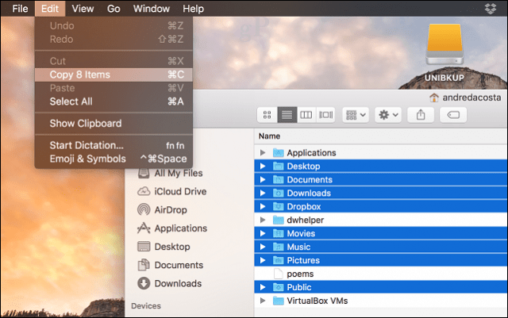This screenshot has height=318, width=508.
Task: Choose Copy 8 Items
Action: point(114,75)
